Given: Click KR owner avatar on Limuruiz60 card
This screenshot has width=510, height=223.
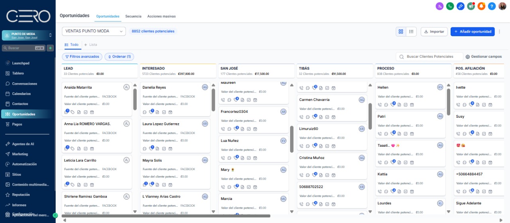Looking at the screenshot, I should point(362,129).
